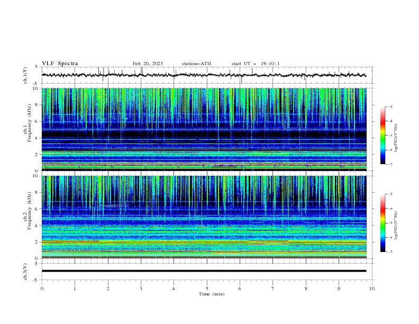419x324 pixels.
Task: Click the "ch.1(V)" axis label at top
Action: 25,75
